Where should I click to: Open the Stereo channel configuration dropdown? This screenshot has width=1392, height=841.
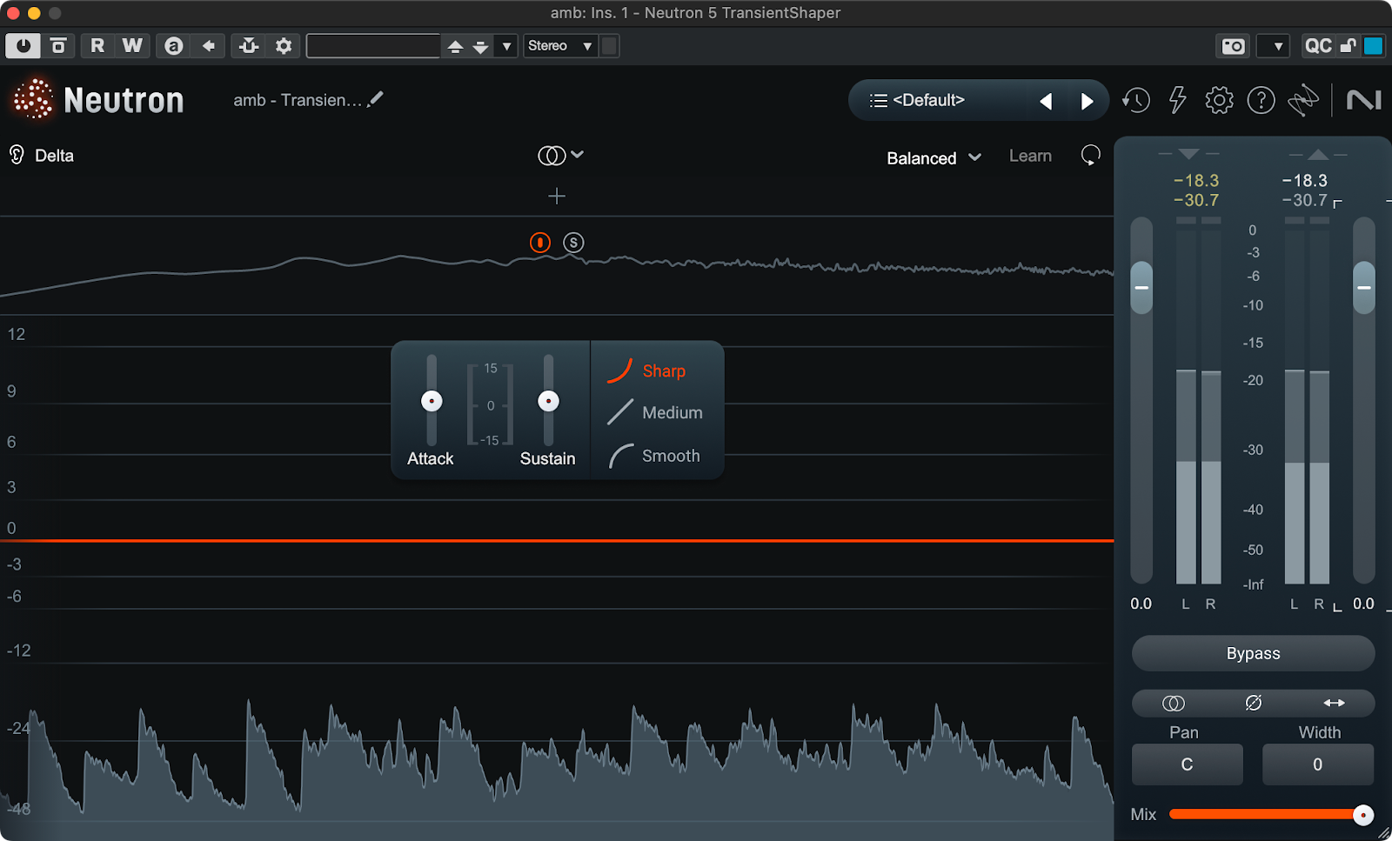pyautogui.click(x=560, y=46)
